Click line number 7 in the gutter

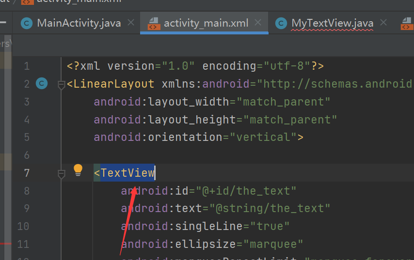(x=27, y=173)
